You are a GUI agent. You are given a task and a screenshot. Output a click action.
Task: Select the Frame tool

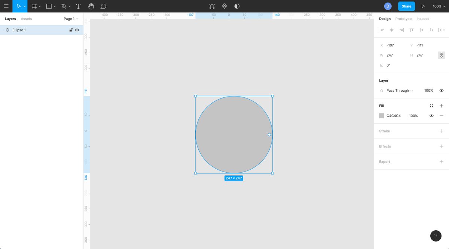click(34, 6)
